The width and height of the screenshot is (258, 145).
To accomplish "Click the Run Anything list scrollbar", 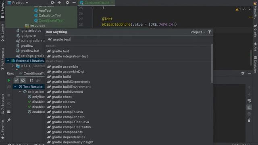I will pyautogui.click(x=212, y=63).
